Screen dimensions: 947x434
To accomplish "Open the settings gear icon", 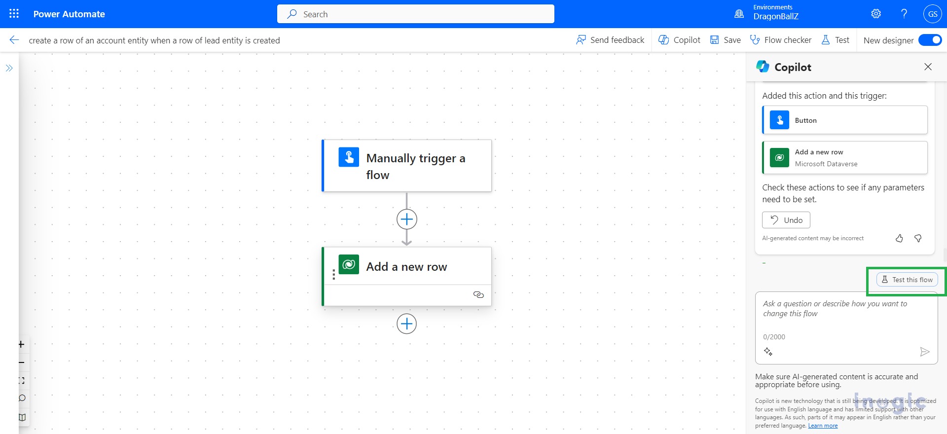I will pyautogui.click(x=876, y=14).
